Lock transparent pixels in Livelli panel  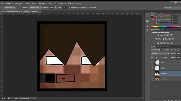[157, 58]
